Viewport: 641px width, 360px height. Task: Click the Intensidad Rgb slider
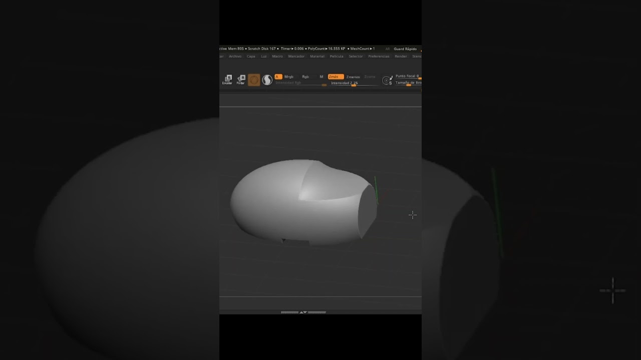pos(300,83)
